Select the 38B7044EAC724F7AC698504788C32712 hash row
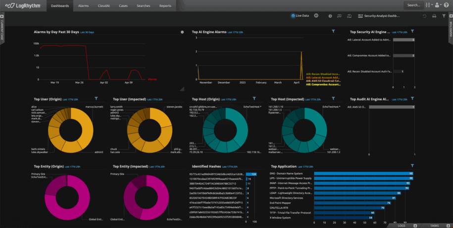The width and height of the screenshot is (453, 228). pos(212,184)
